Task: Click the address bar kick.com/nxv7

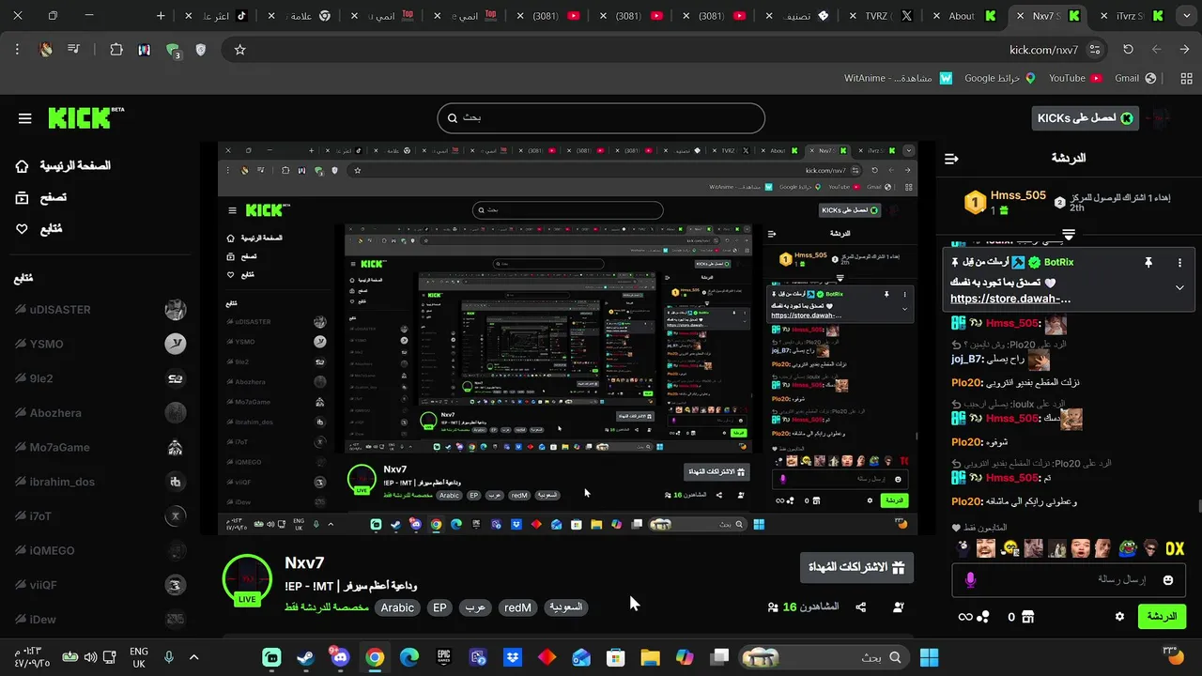Action: pos(1042,50)
